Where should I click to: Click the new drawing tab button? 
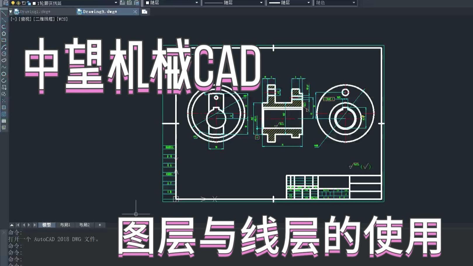[x=145, y=12]
